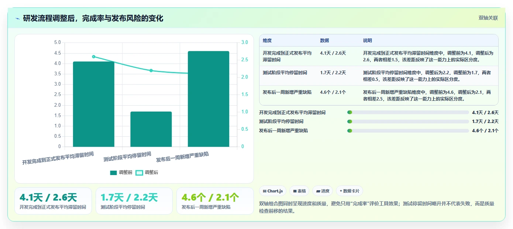Click the line data point above the 测试阶段 bar
The width and height of the screenshot is (513, 229).
pyautogui.click(x=151, y=71)
